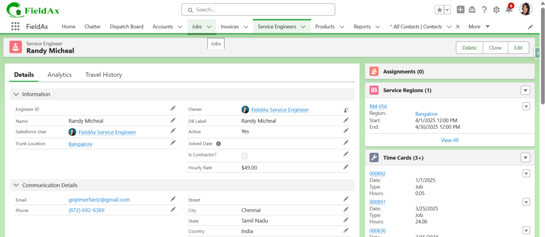Open RM-056 row actions dropdown
Image resolution: width=545 pixels, height=237 pixels.
coord(526,107)
